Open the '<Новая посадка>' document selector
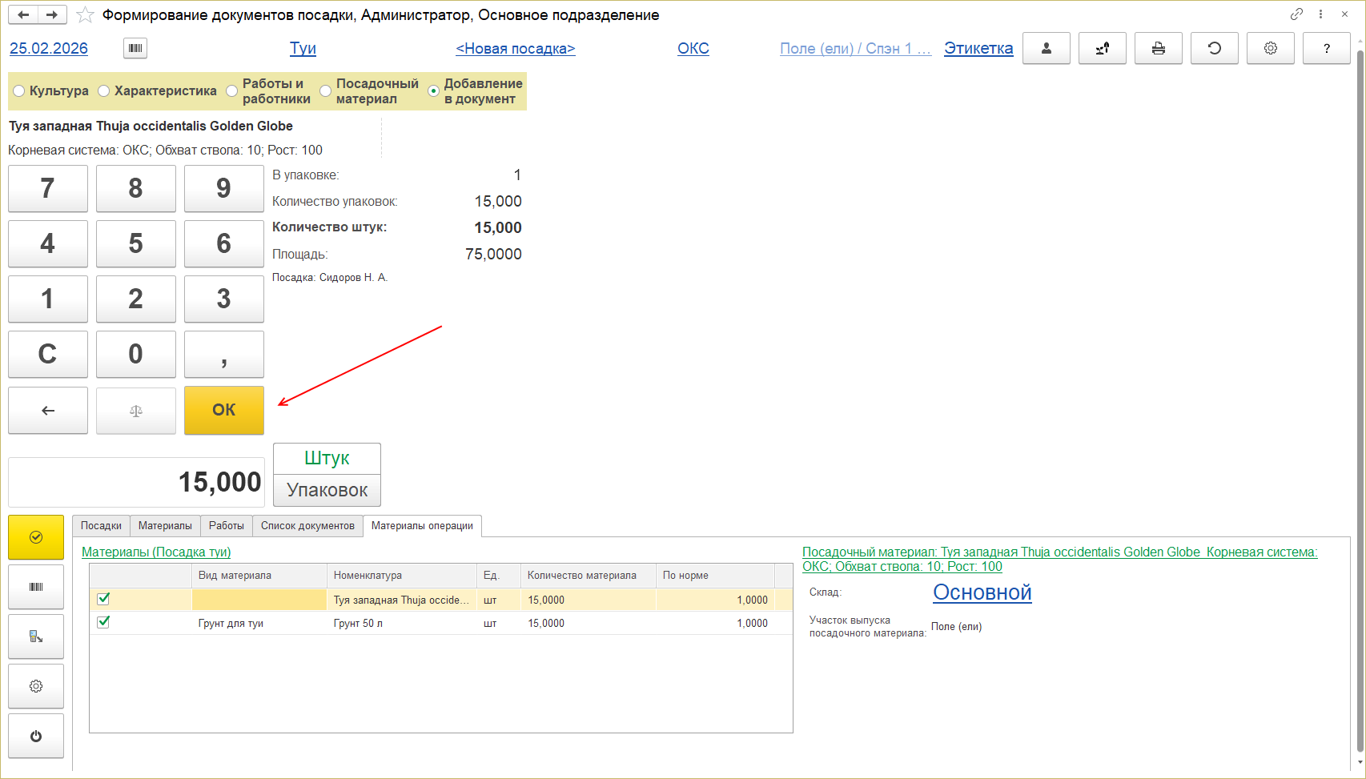The image size is (1366, 779). [x=515, y=49]
